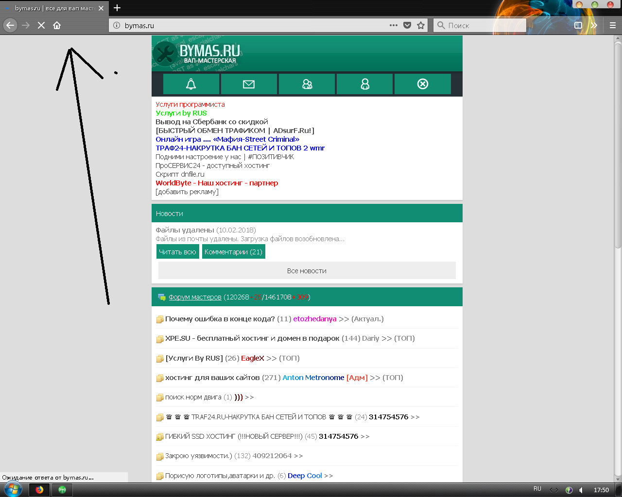Click the friends group icon

pos(307,84)
